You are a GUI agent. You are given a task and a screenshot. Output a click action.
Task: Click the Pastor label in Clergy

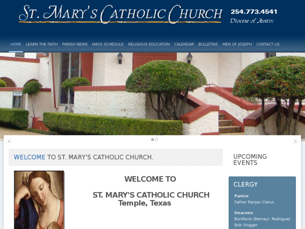(x=241, y=196)
